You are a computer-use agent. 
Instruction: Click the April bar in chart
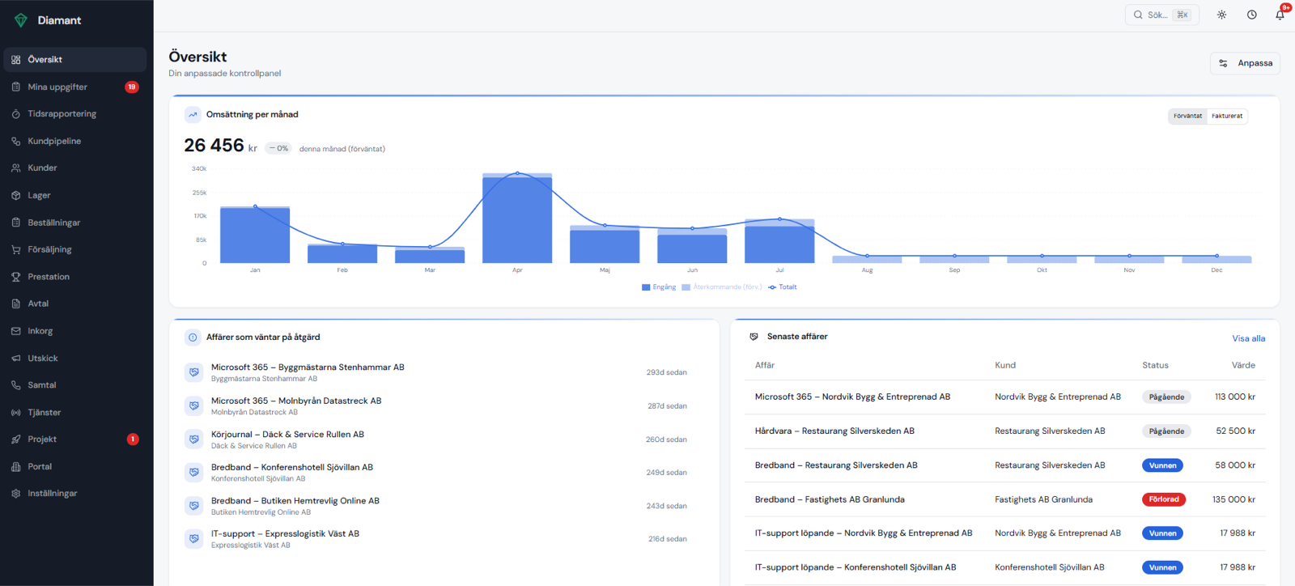tap(517, 219)
